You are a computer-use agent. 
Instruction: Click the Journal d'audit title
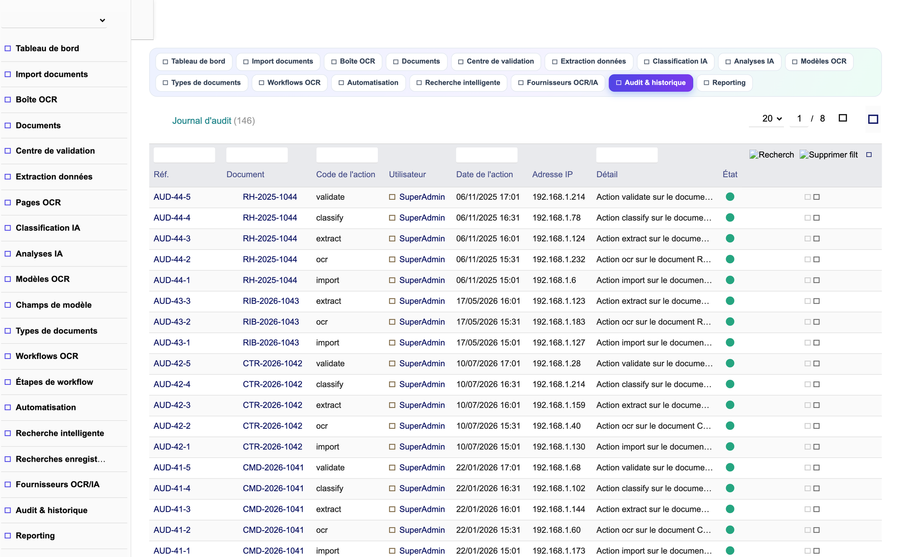pyautogui.click(x=201, y=121)
